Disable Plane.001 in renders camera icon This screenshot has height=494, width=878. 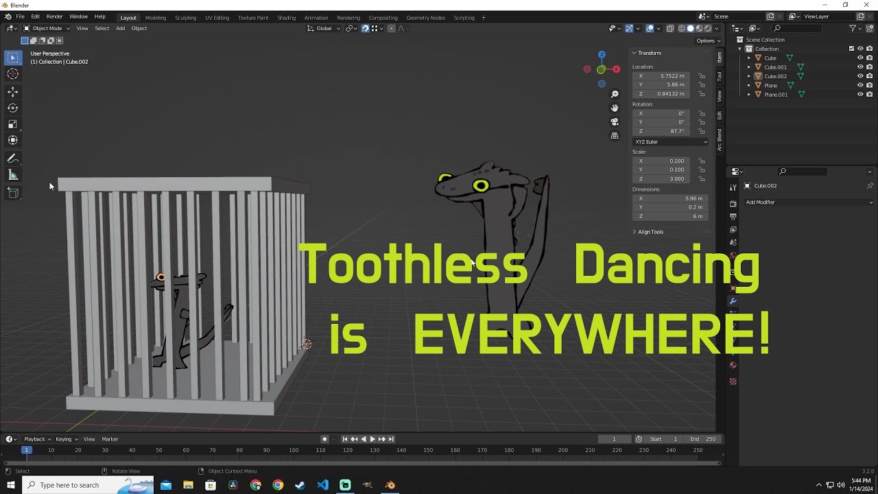point(870,95)
